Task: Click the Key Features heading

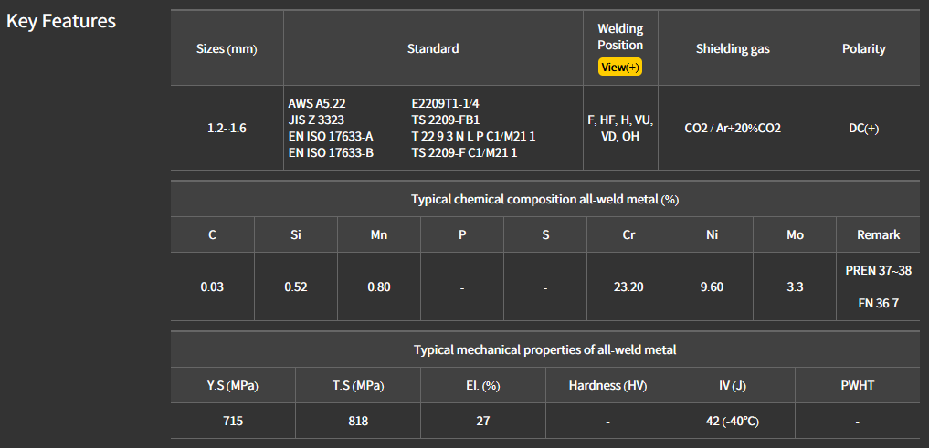Action: [x=61, y=21]
